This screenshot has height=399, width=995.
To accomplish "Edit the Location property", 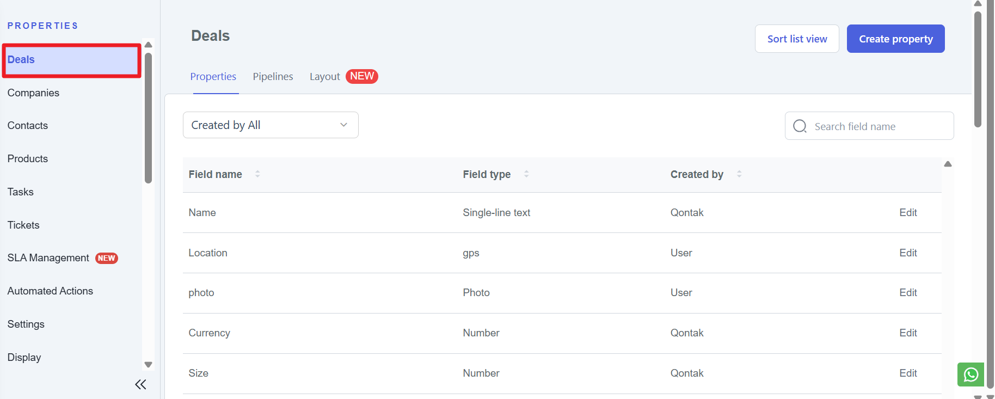I will (907, 253).
